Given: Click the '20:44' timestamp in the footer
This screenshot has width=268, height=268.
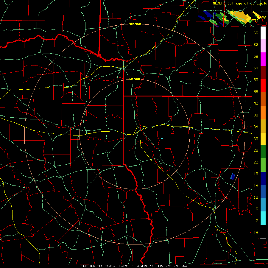Looking at the screenshot, I should pyautogui.click(x=181, y=266).
